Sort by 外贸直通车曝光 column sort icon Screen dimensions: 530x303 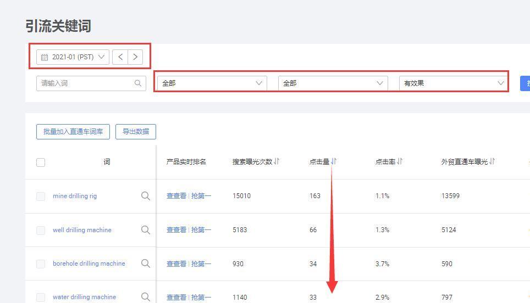[492, 161]
